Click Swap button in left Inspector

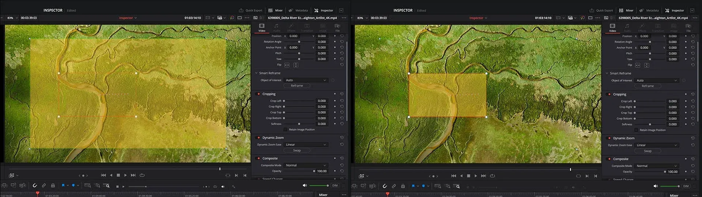pos(297,150)
